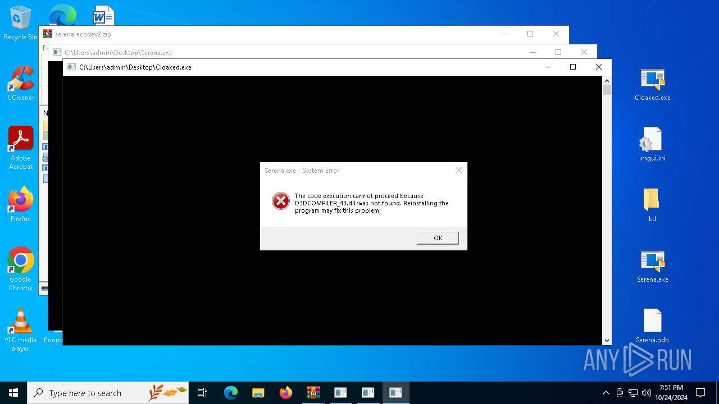The image size is (719, 404).
Task: Show hidden system tray icons
Action: tap(606, 393)
